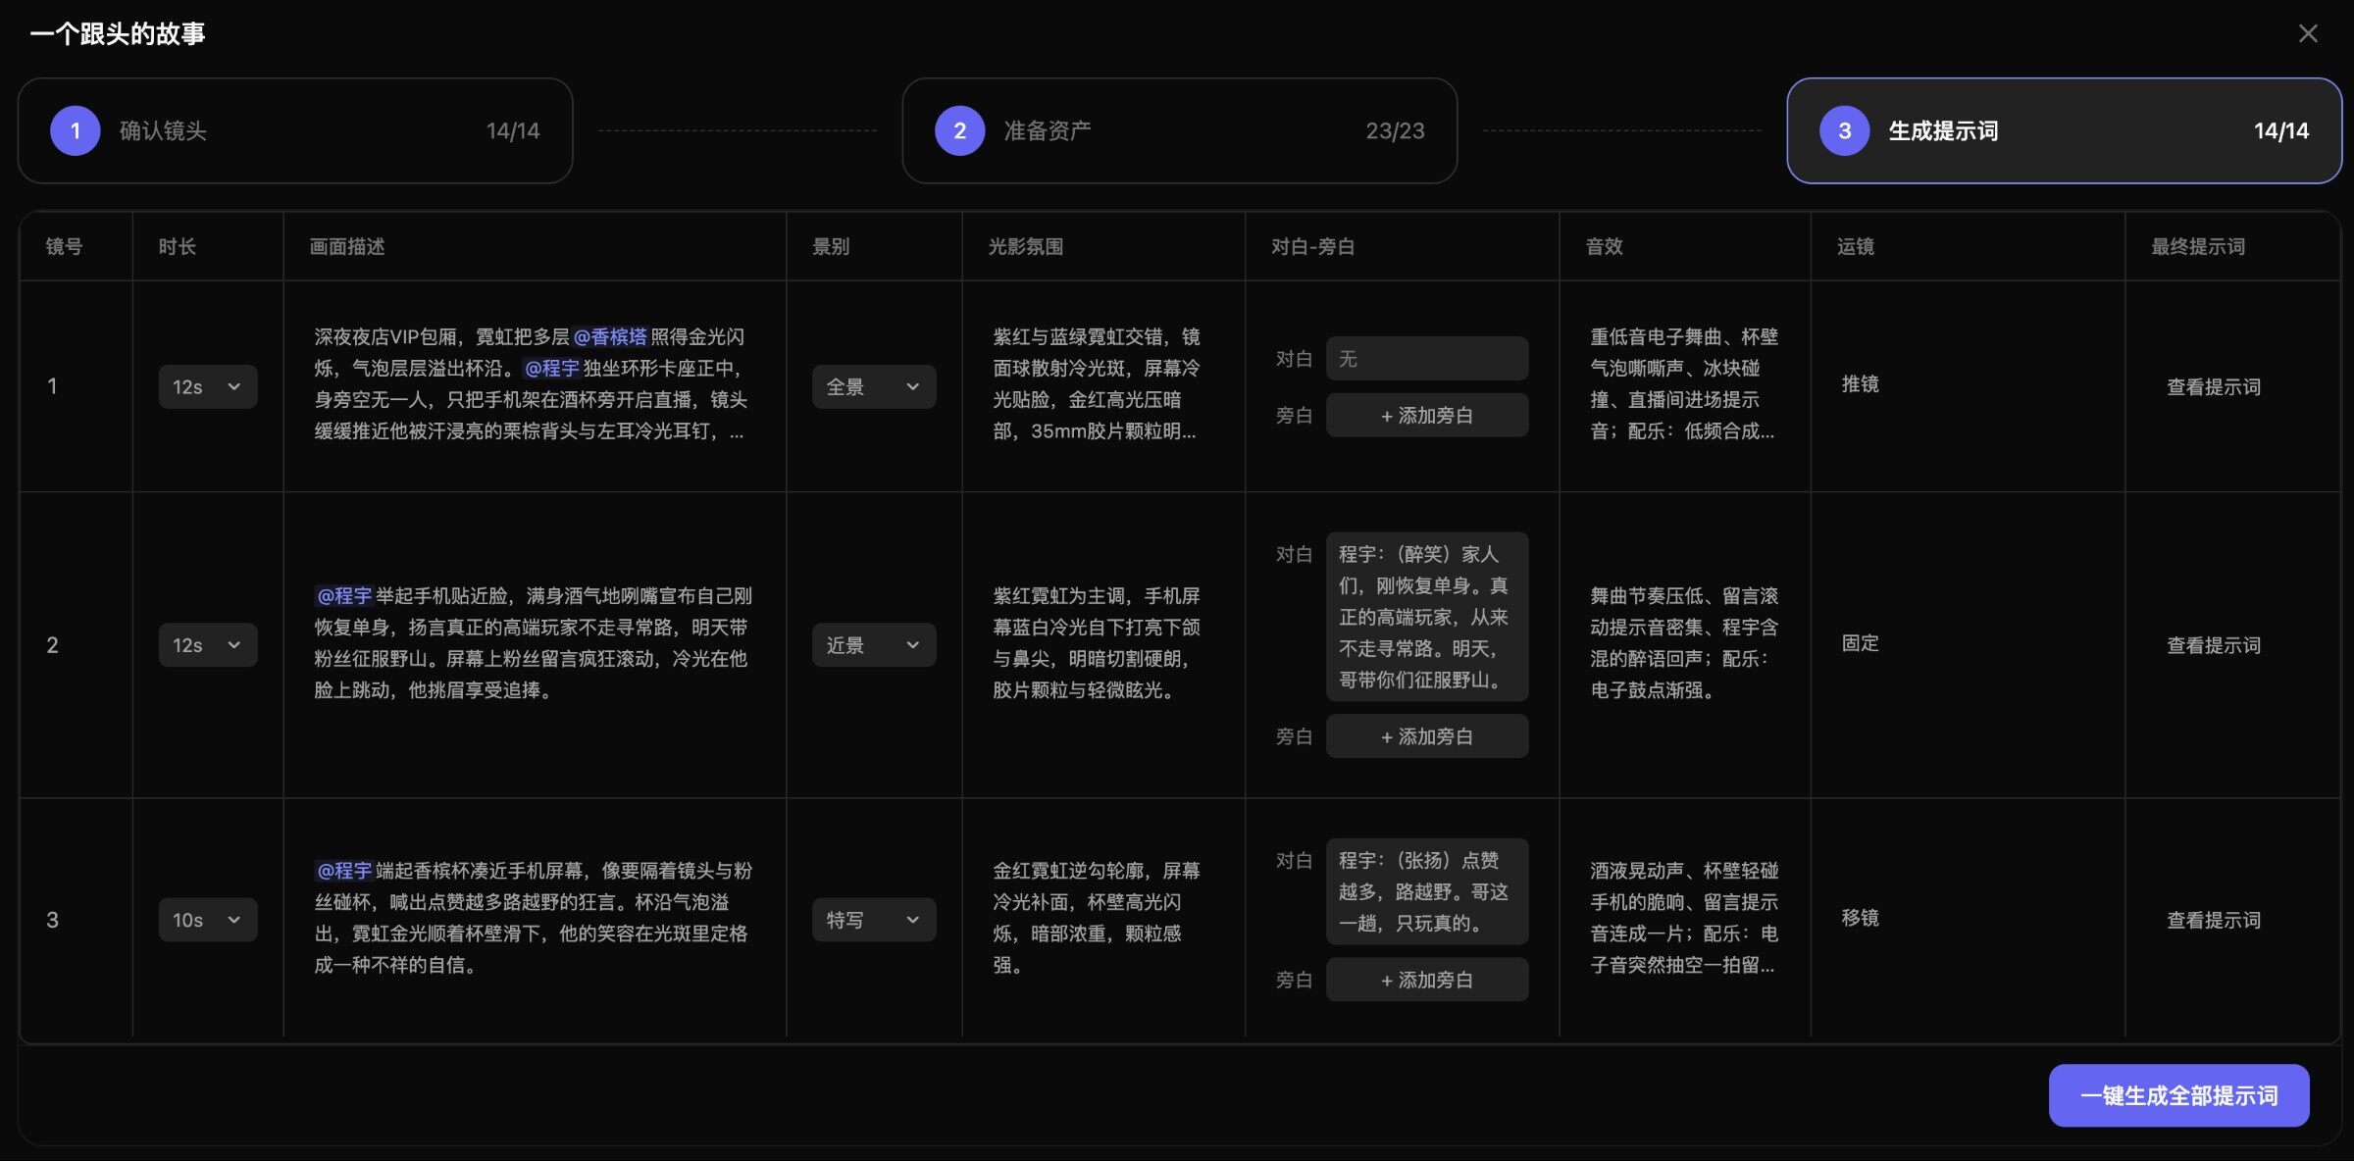Open 特写 shot-size dropdown

click(874, 920)
